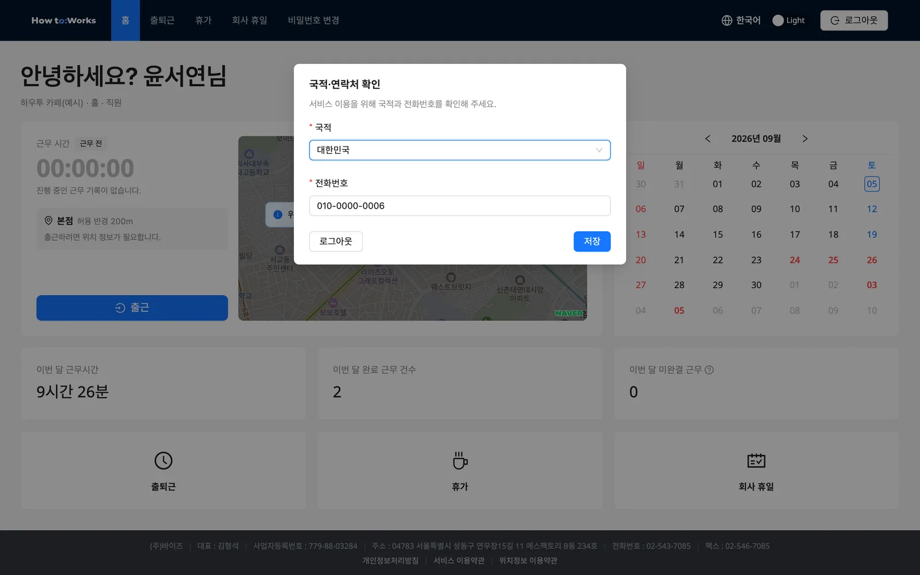This screenshot has height=575, width=920.
Task: Select calendar date 06 Sunday
Action: click(641, 209)
